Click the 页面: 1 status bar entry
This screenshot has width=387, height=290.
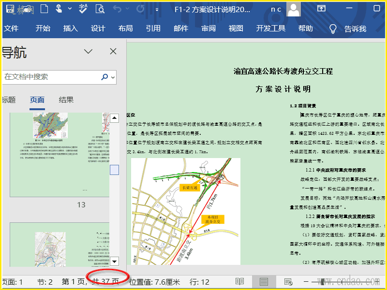click(x=13, y=282)
